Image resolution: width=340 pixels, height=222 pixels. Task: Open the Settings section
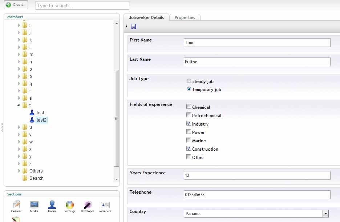pos(70,206)
